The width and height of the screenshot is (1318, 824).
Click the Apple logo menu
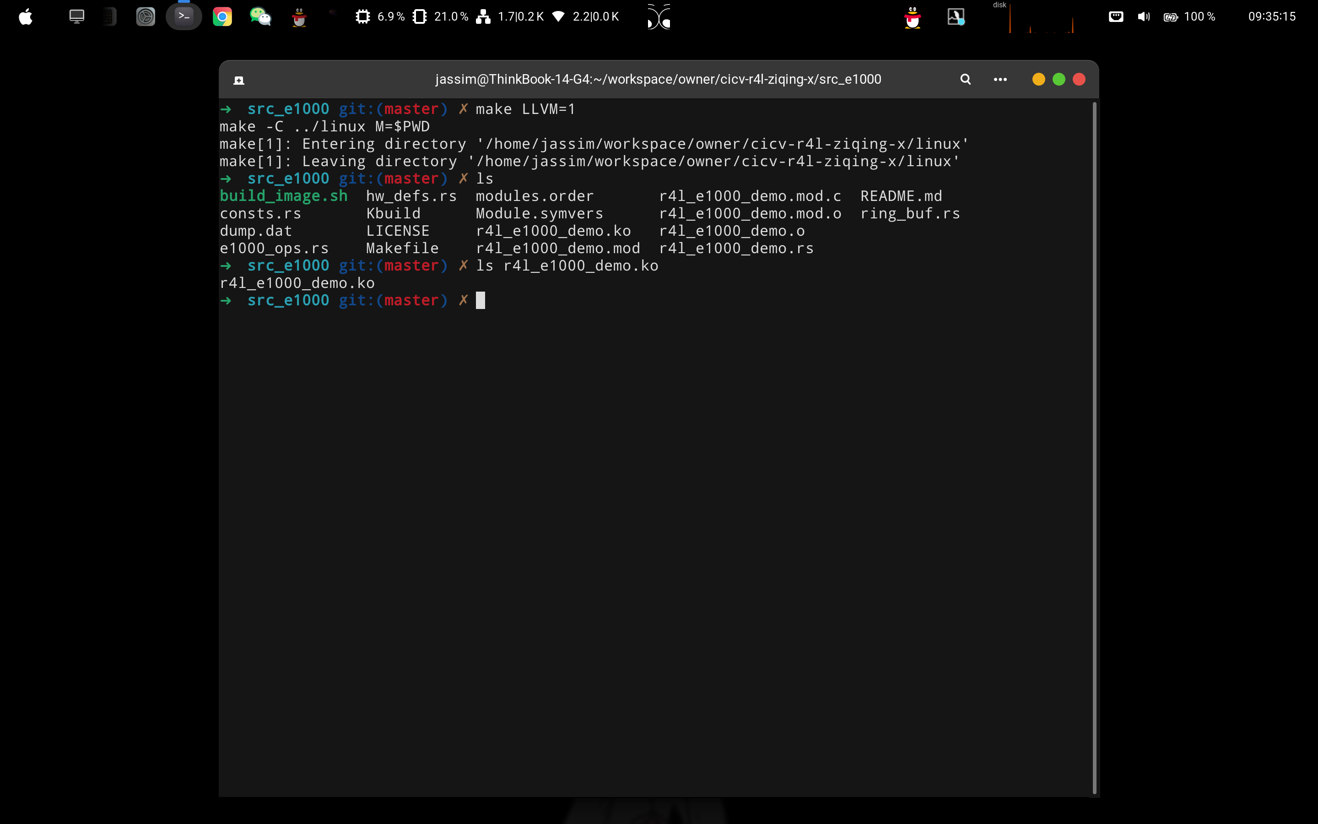(26, 17)
